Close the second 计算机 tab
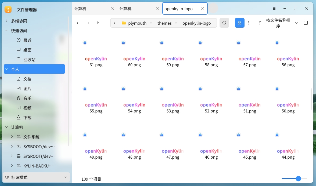The width and height of the screenshot is (316, 186). (157, 9)
